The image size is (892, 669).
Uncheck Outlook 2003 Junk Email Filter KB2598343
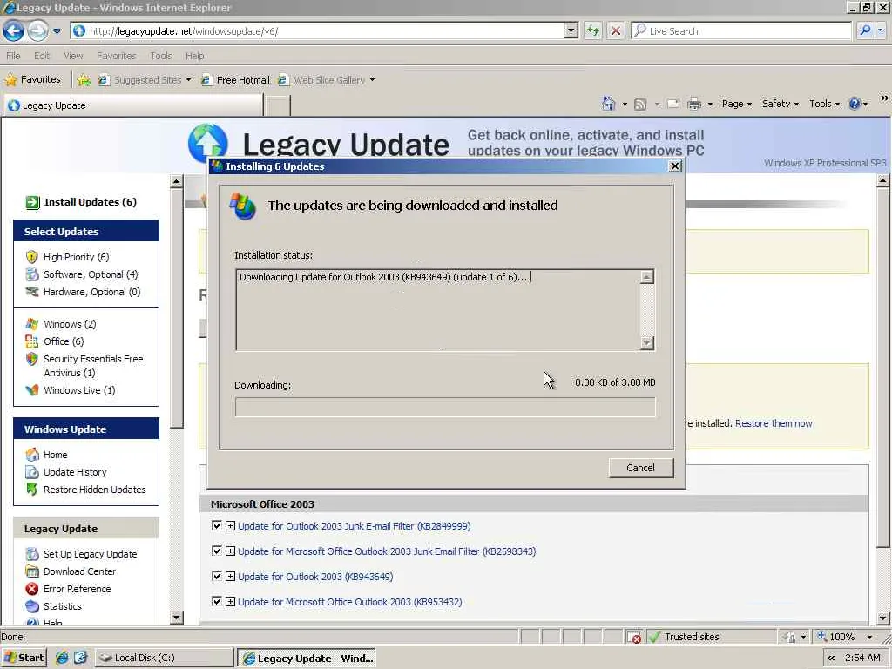pyautogui.click(x=216, y=551)
